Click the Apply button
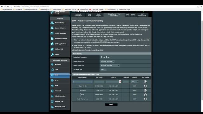 pyautogui.click(x=111, y=104)
